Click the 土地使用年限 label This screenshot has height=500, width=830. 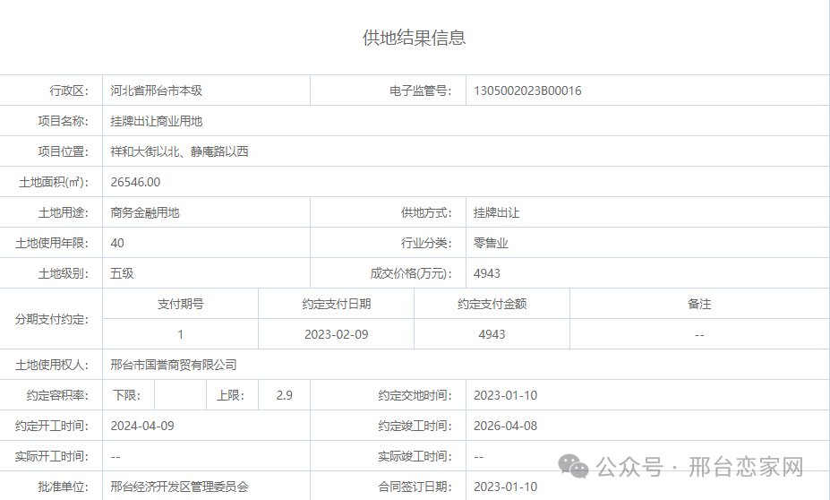52,243
